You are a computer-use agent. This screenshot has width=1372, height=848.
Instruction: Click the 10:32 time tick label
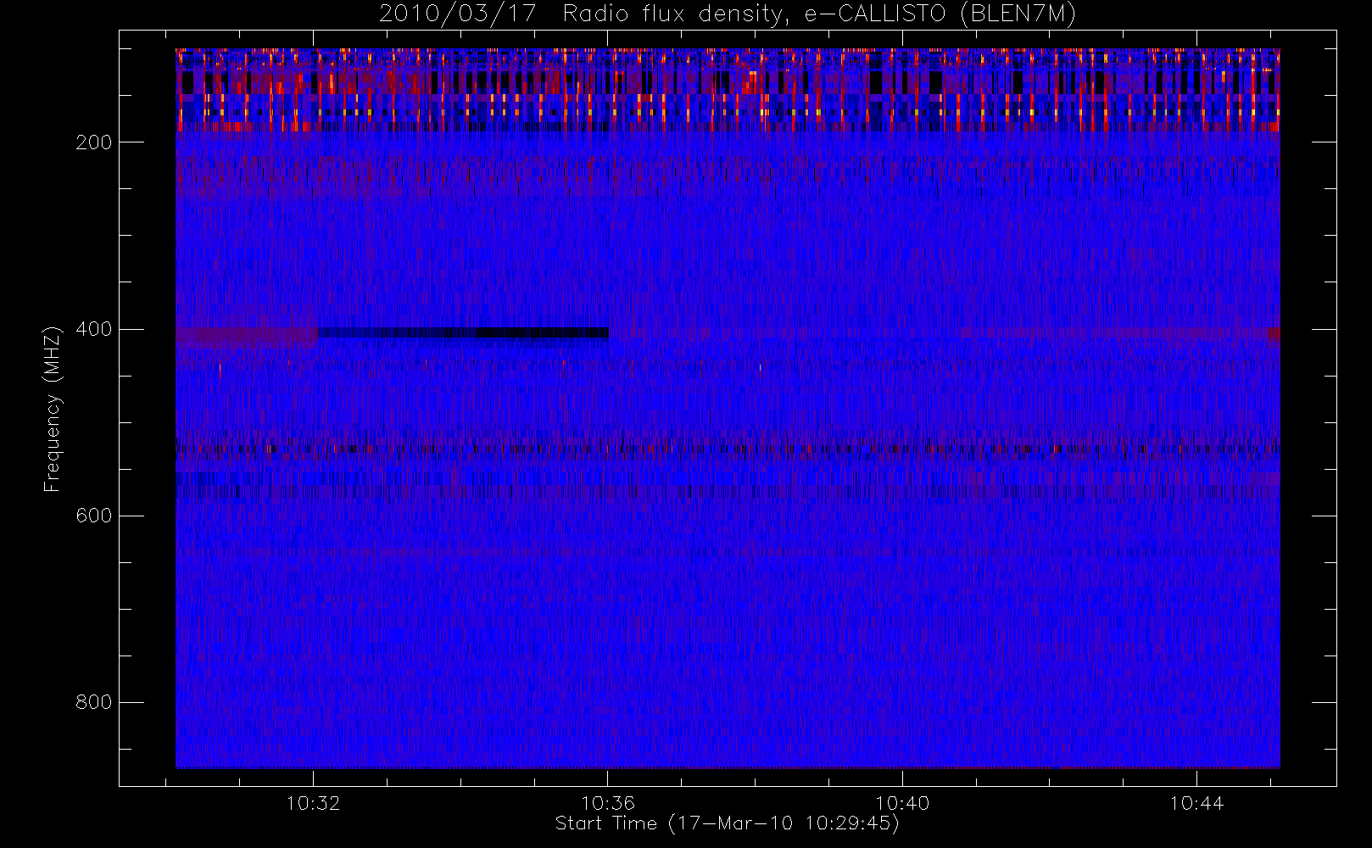[x=313, y=803]
